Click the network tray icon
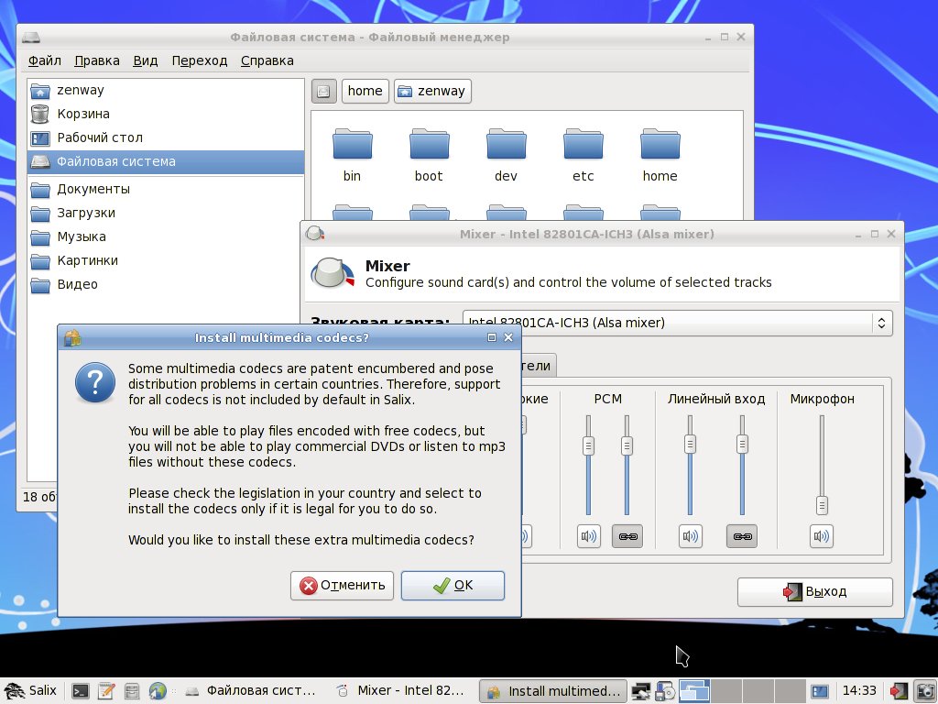Image resolution: width=938 pixels, height=704 pixels. pyautogui.click(x=641, y=691)
